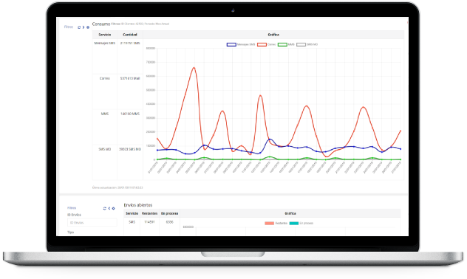Refresh the Envíos abiertos panel
This screenshot has height=279, width=467.
coord(104,208)
